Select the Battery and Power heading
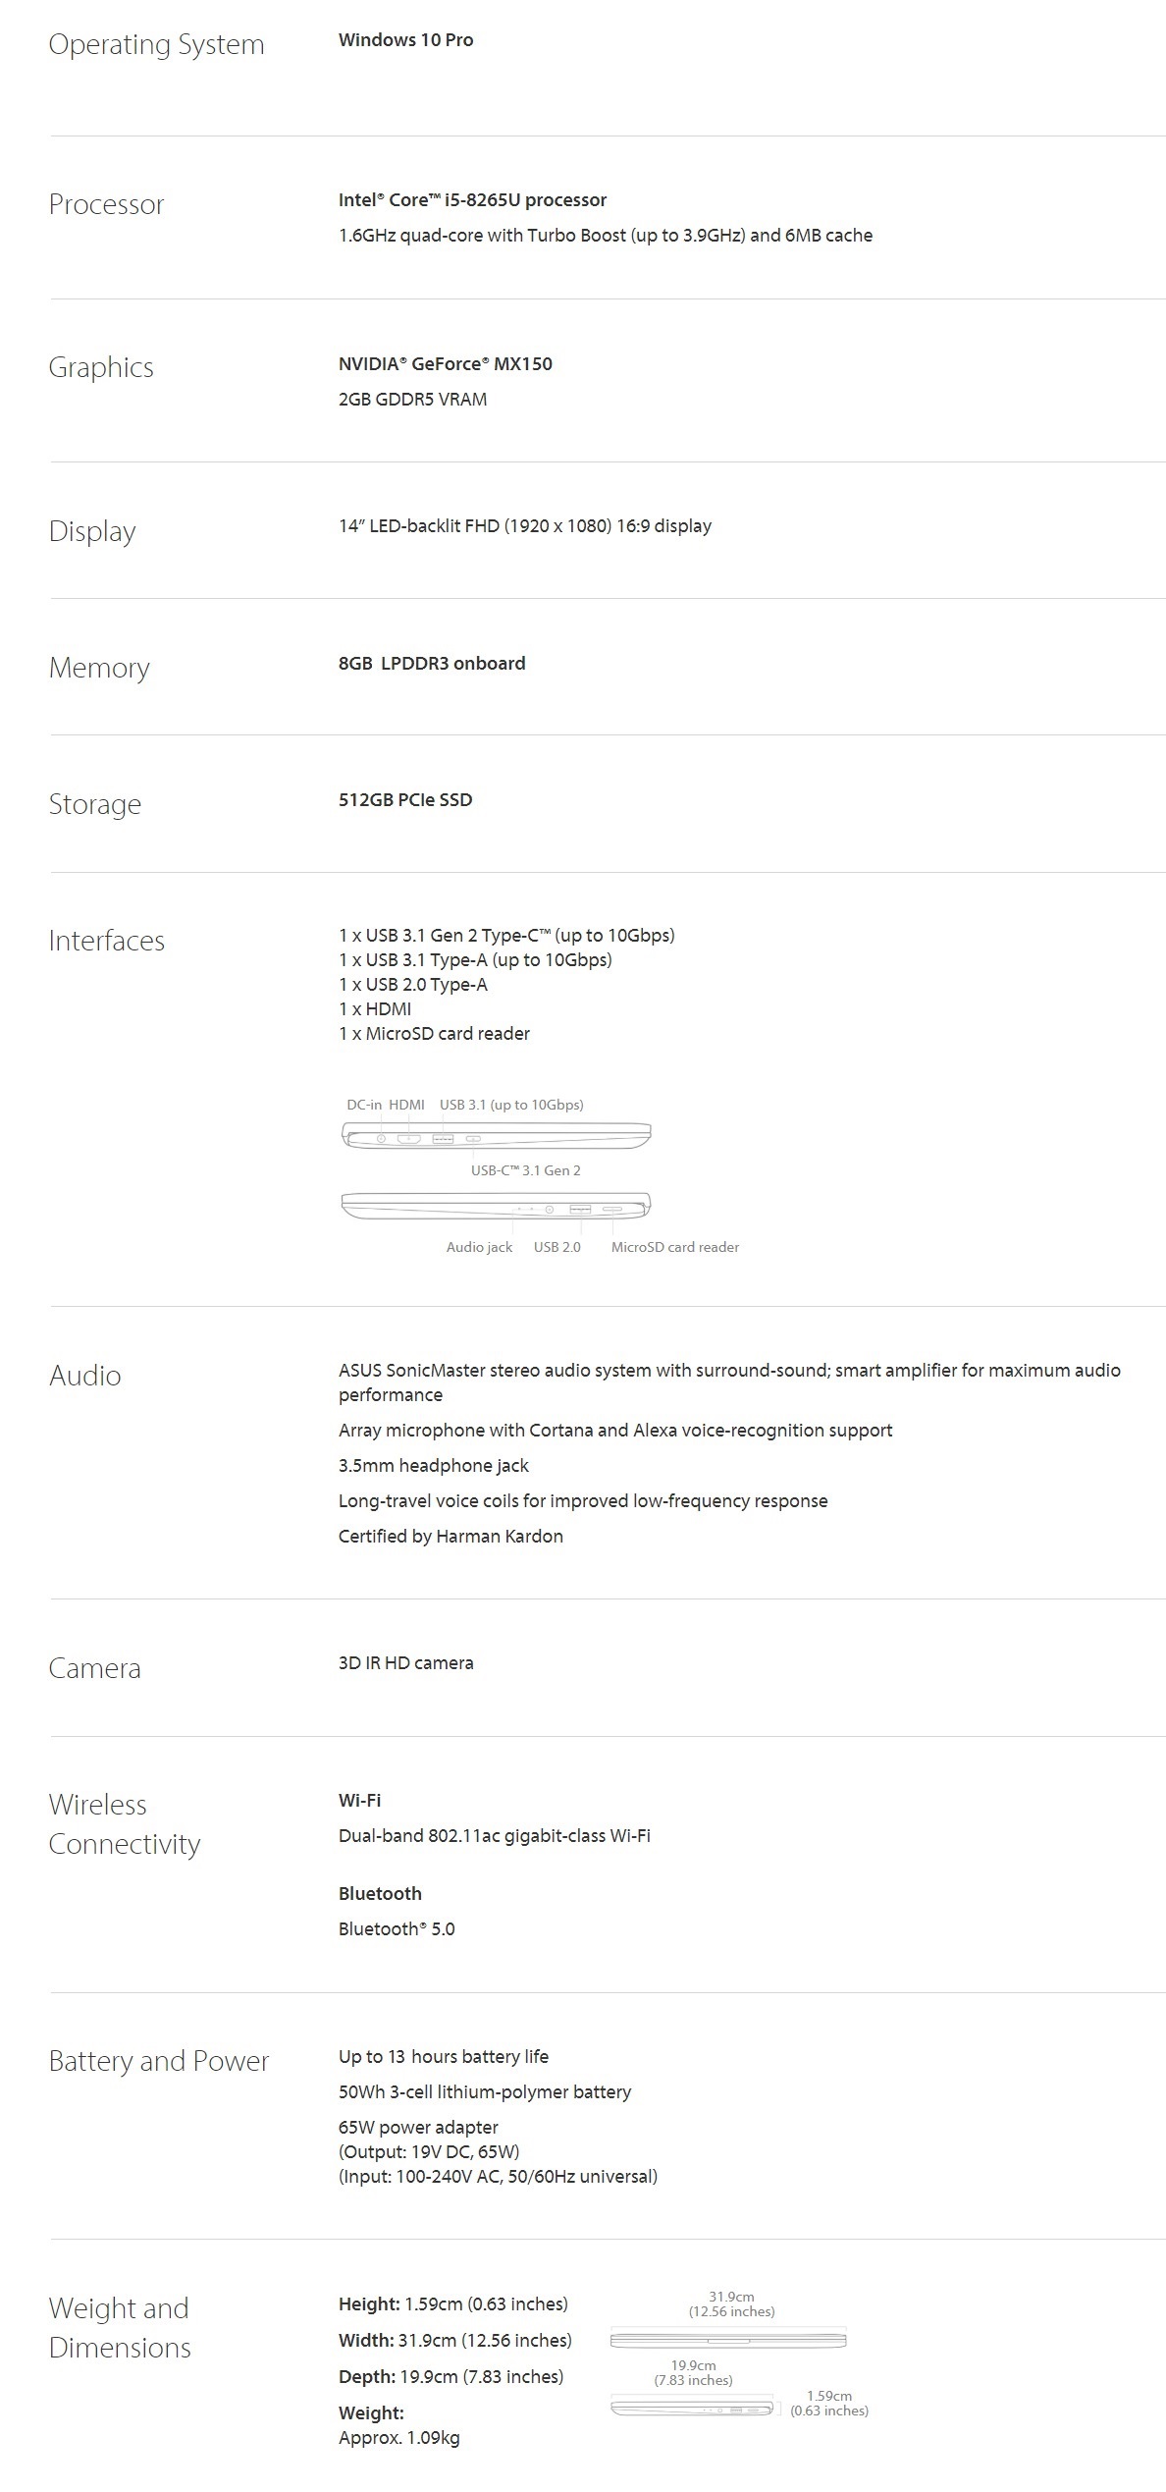The width and height of the screenshot is (1166, 2492). [x=159, y=2061]
